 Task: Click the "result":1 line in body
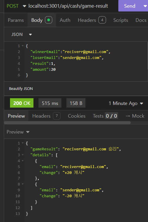43,64
